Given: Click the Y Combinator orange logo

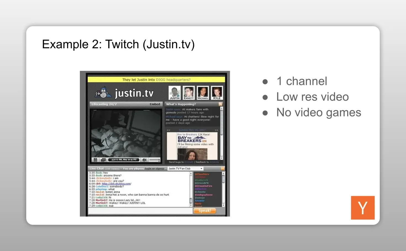Looking at the screenshot, I should coord(363,208).
